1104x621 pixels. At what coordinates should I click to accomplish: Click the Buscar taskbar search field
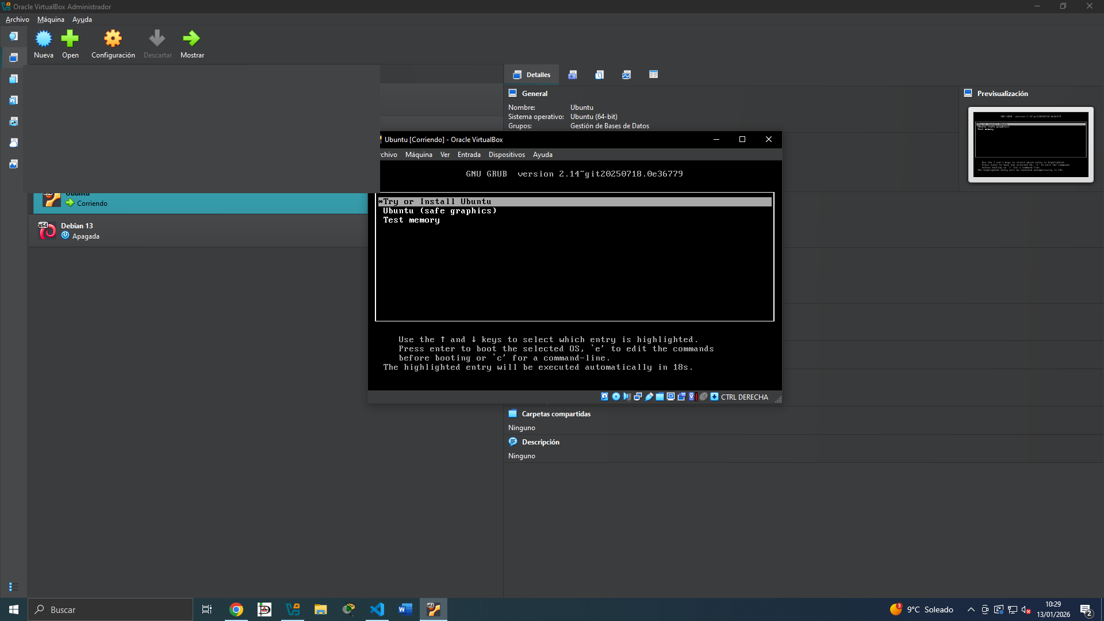coord(110,609)
